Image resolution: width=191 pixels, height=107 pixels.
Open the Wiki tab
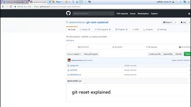pyautogui.click(x=135, y=29)
